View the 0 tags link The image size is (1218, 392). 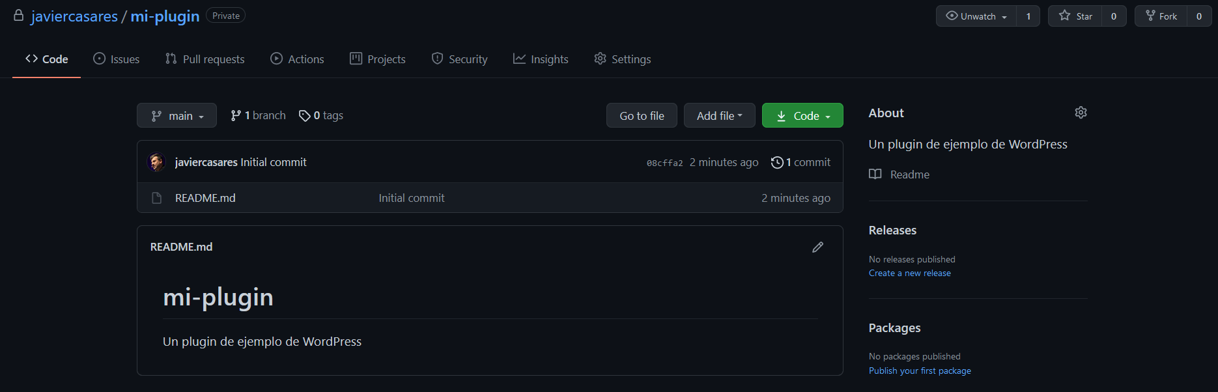coord(321,115)
